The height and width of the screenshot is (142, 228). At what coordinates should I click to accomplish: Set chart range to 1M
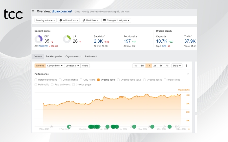click(x=136, y=66)
